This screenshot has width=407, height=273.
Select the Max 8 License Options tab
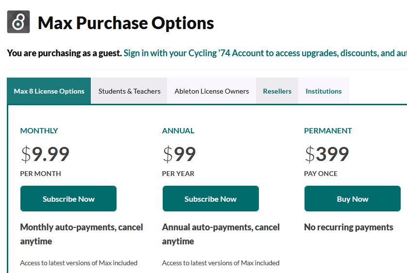tap(49, 91)
